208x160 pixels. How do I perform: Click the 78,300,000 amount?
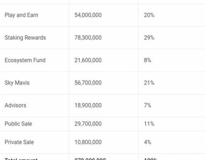88,38
